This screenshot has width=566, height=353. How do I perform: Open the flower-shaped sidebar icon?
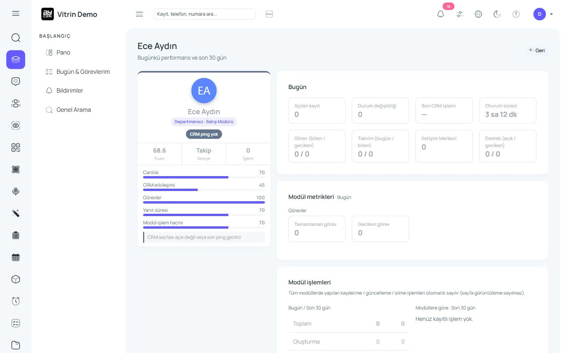(x=16, y=169)
